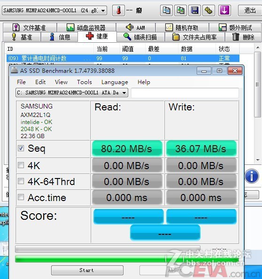This screenshot has width=262, height=279.
Task: Switch to the 磁盘监视器 tab
Action: pyautogui.click(x=86, y=28)
